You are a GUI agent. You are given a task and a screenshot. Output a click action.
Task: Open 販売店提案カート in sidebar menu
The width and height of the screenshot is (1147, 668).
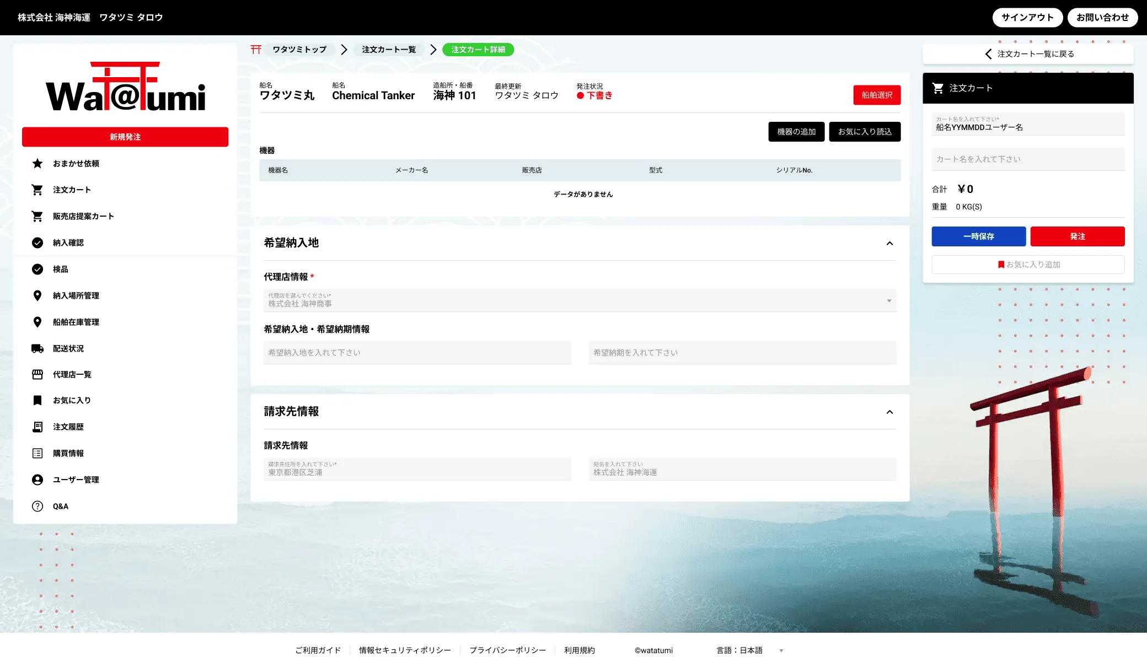(x=83, y=216)
